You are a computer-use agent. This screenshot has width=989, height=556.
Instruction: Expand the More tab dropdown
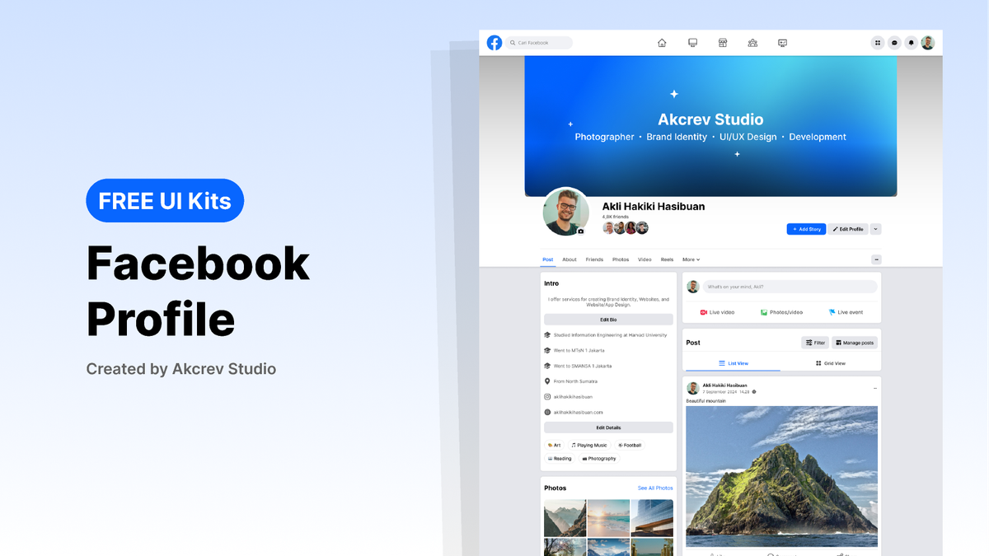(691, 259)
